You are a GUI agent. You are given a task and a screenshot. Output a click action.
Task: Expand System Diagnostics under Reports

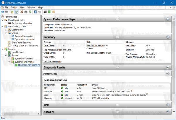pos(9,59)
